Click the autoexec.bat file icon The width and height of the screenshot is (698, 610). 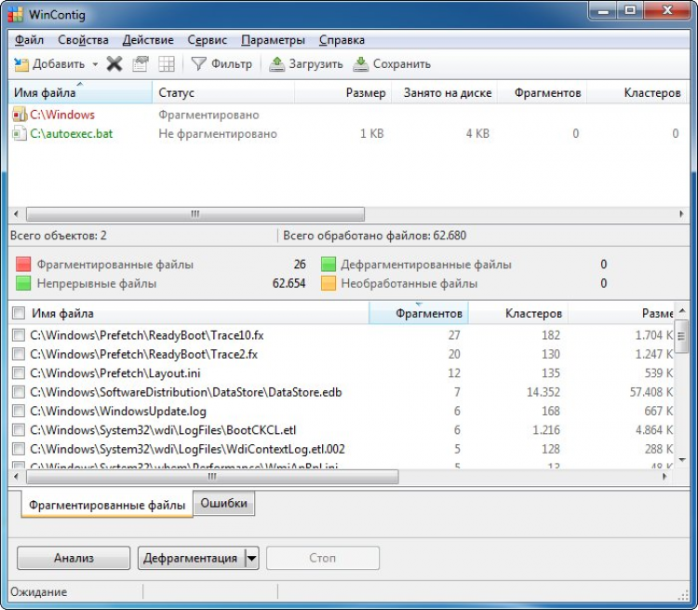click(20, 134)
